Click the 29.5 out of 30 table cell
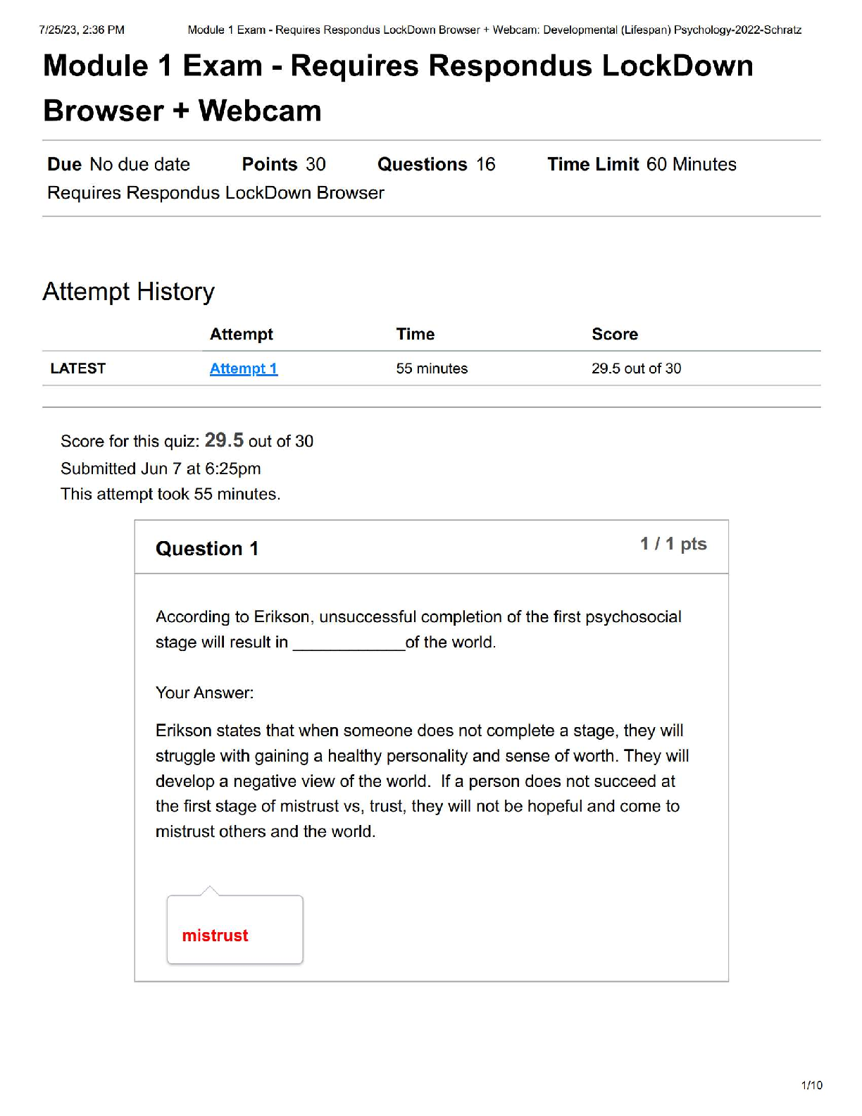 [636, 368]
